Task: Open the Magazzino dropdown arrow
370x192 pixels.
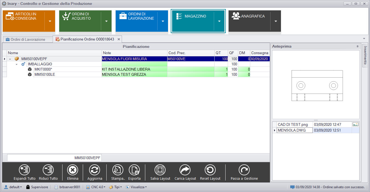Action: pyautogui.click(x=219, y=21)
